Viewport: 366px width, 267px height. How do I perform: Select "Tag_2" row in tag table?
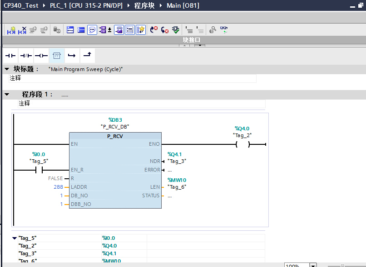point(142,246)
